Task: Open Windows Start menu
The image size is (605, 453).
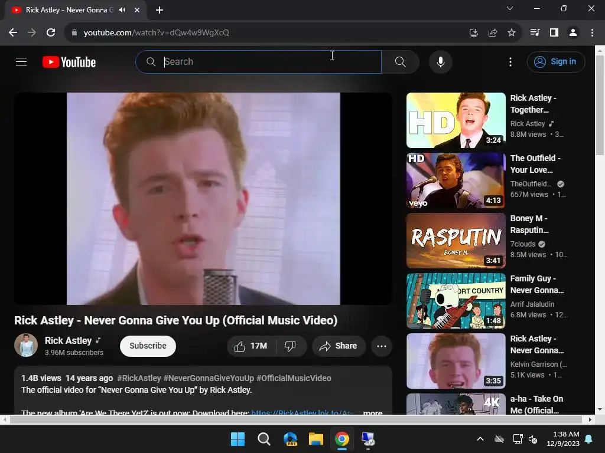Action: [x=238, y=439]
